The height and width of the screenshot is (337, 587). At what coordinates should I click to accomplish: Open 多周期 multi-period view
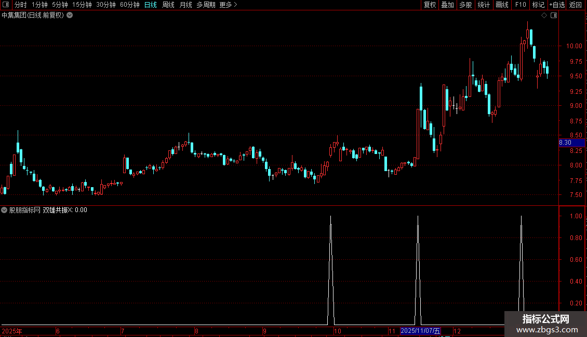point(206,5)
